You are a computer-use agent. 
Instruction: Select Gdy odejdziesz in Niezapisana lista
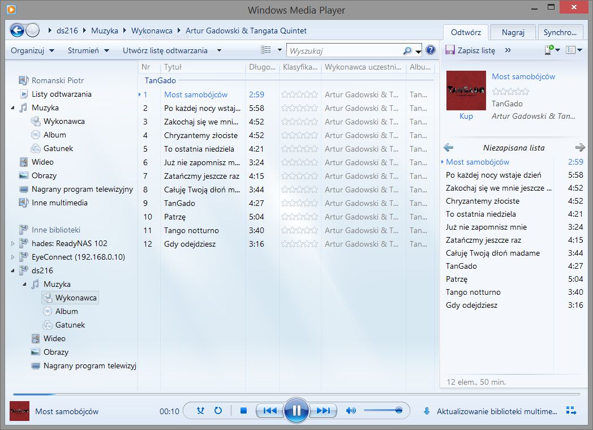click(x=514, y=305)
